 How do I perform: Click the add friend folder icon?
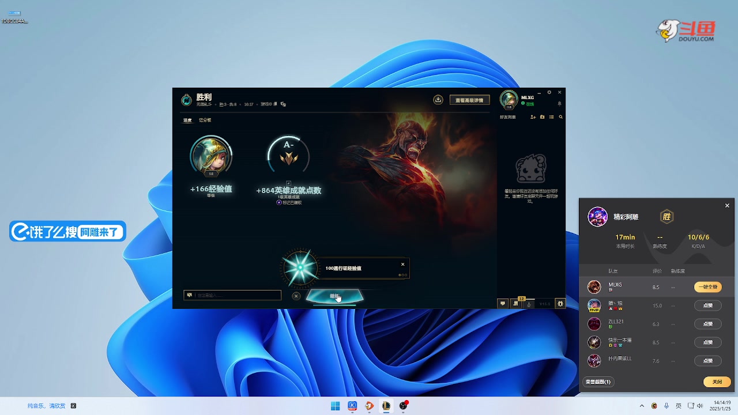[x=542, y=117]
